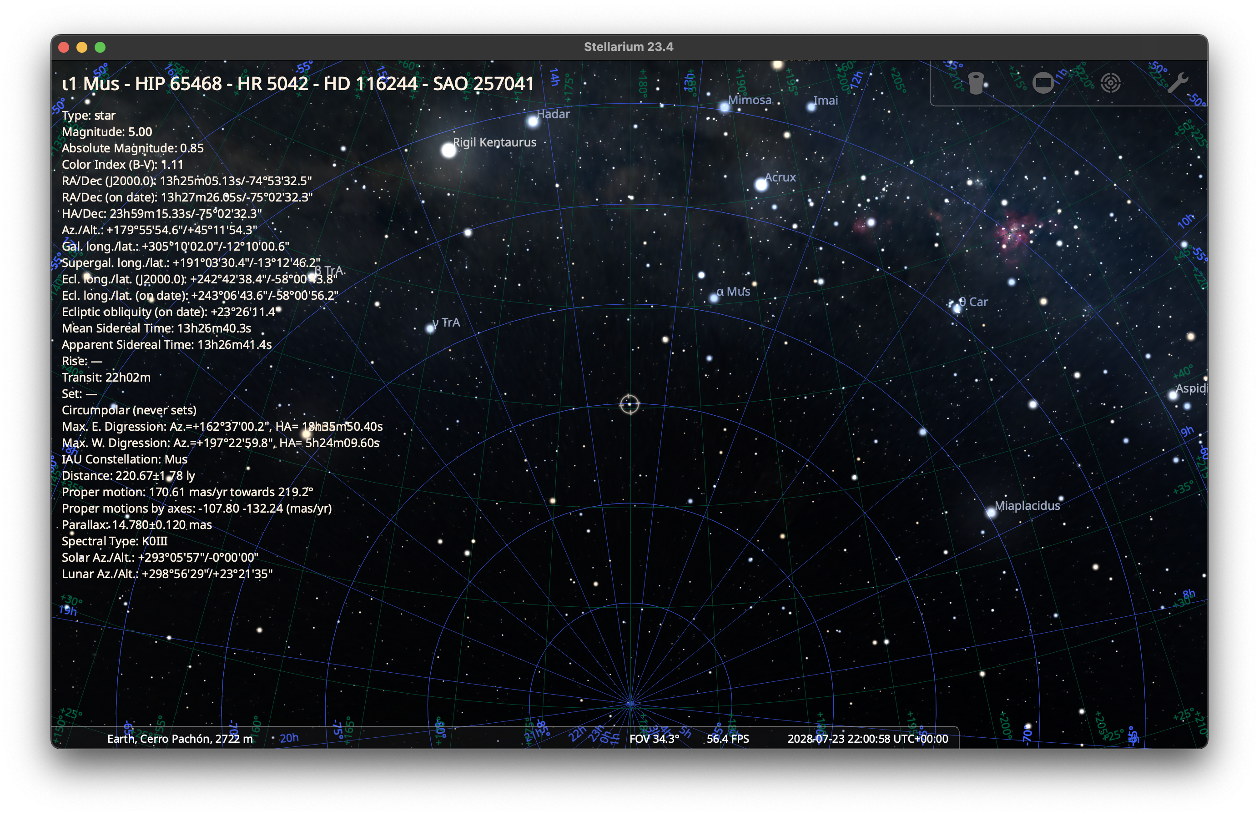Click the 'Earth, Cerro Pachón, 2722 m' location
Image resolution: width=1259 pixels, height=816 pixels.
pos(180,738)
